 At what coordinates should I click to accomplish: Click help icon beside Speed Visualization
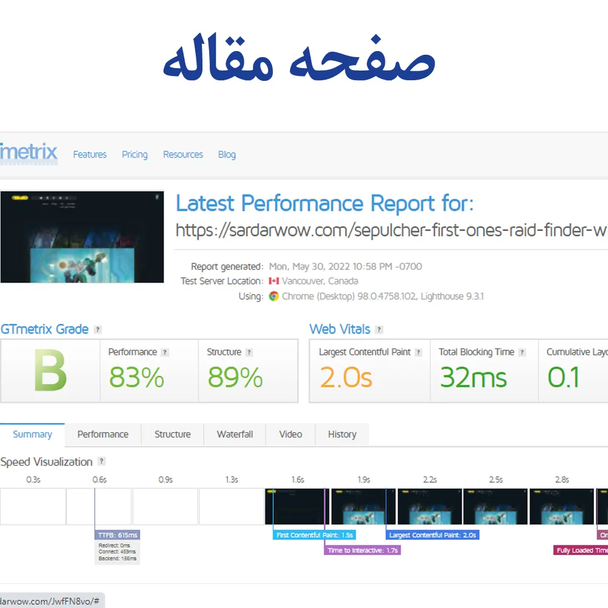(102, 461)
